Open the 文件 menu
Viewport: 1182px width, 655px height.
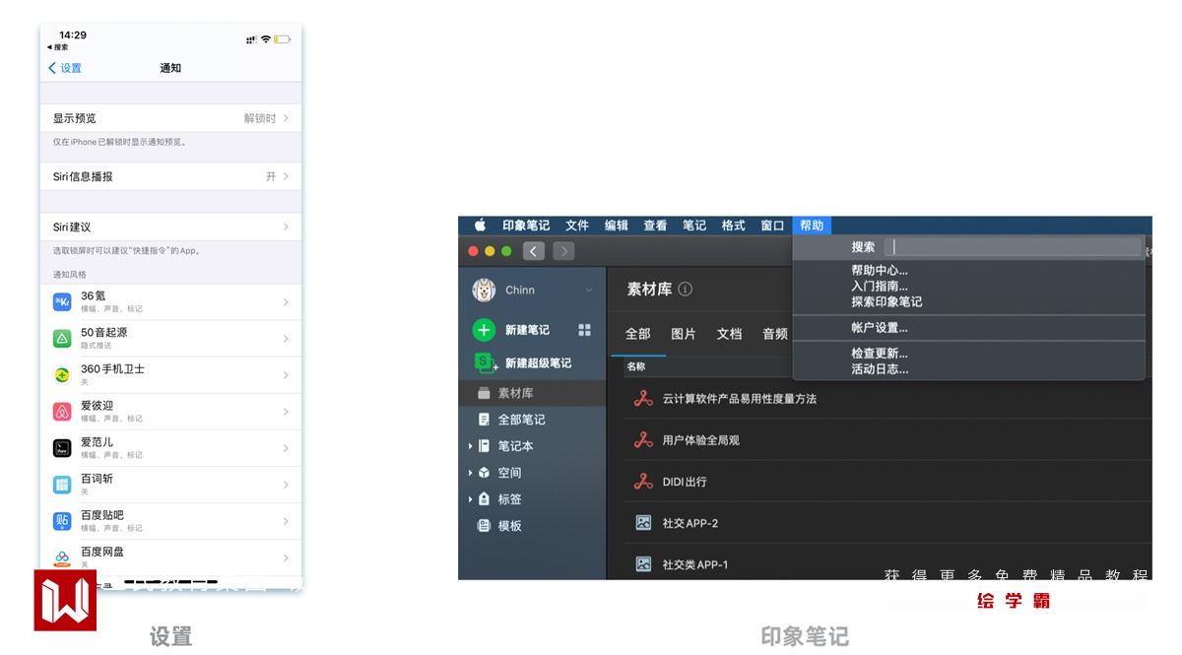(x=577, y=226)
